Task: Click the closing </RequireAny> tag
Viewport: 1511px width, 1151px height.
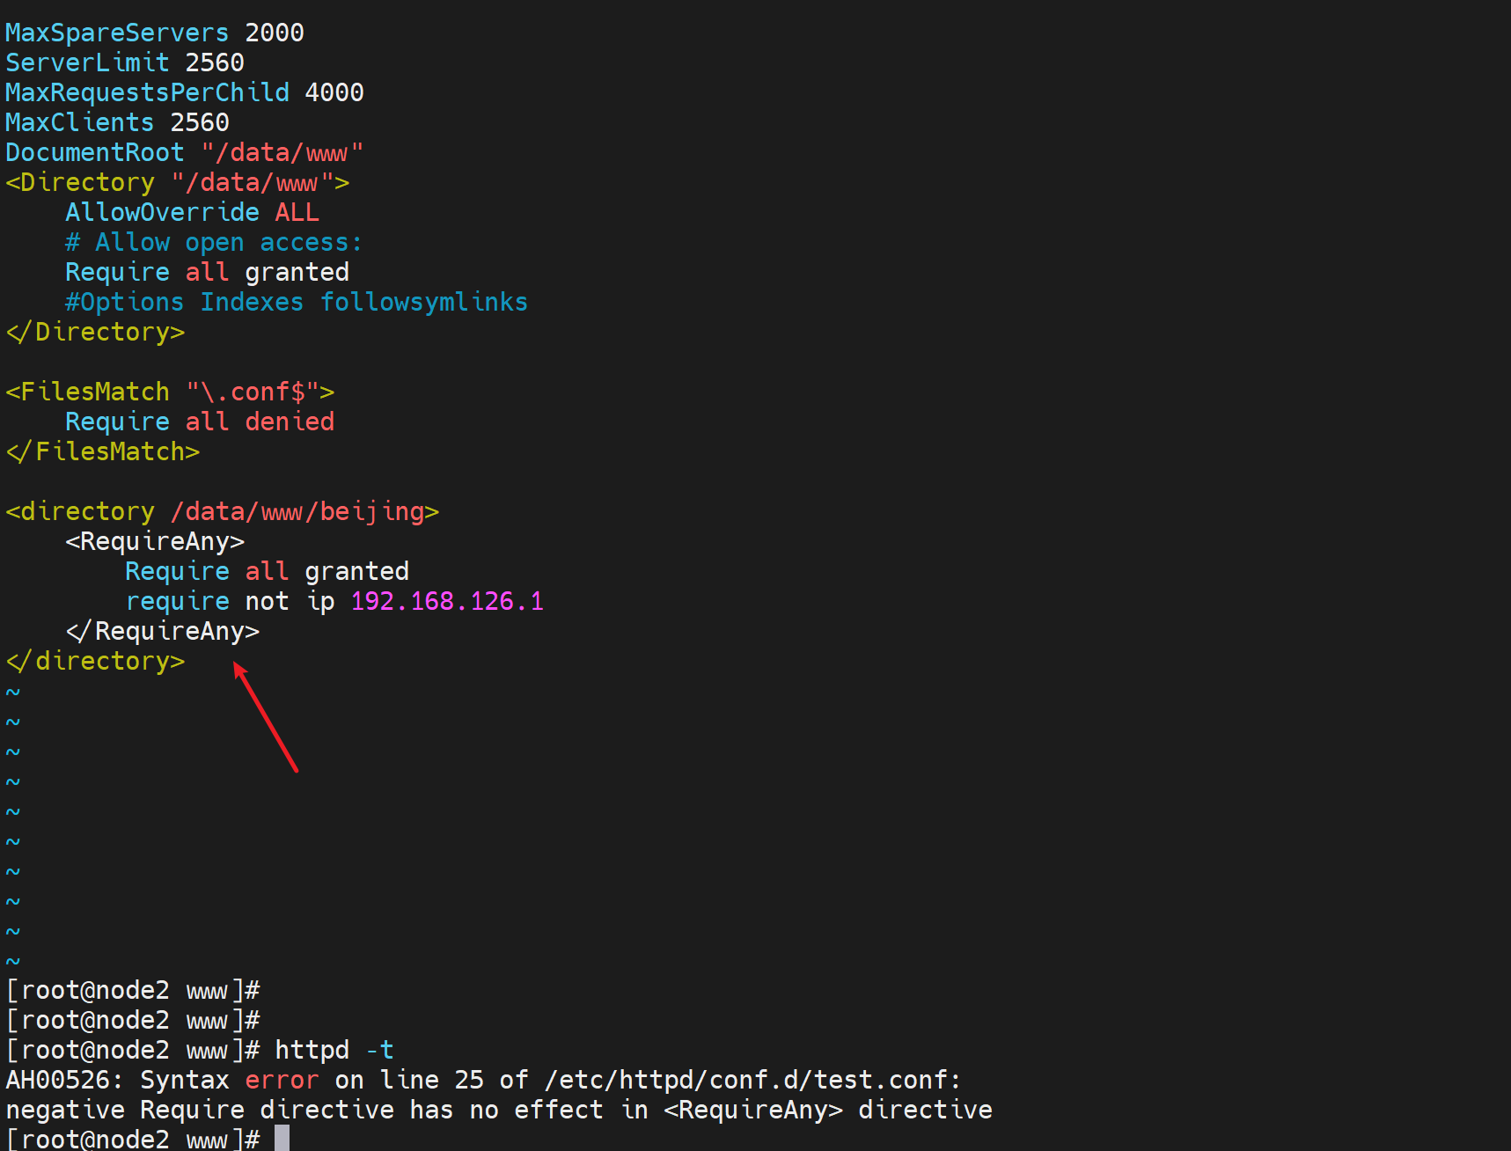Action: click(163, 631)
